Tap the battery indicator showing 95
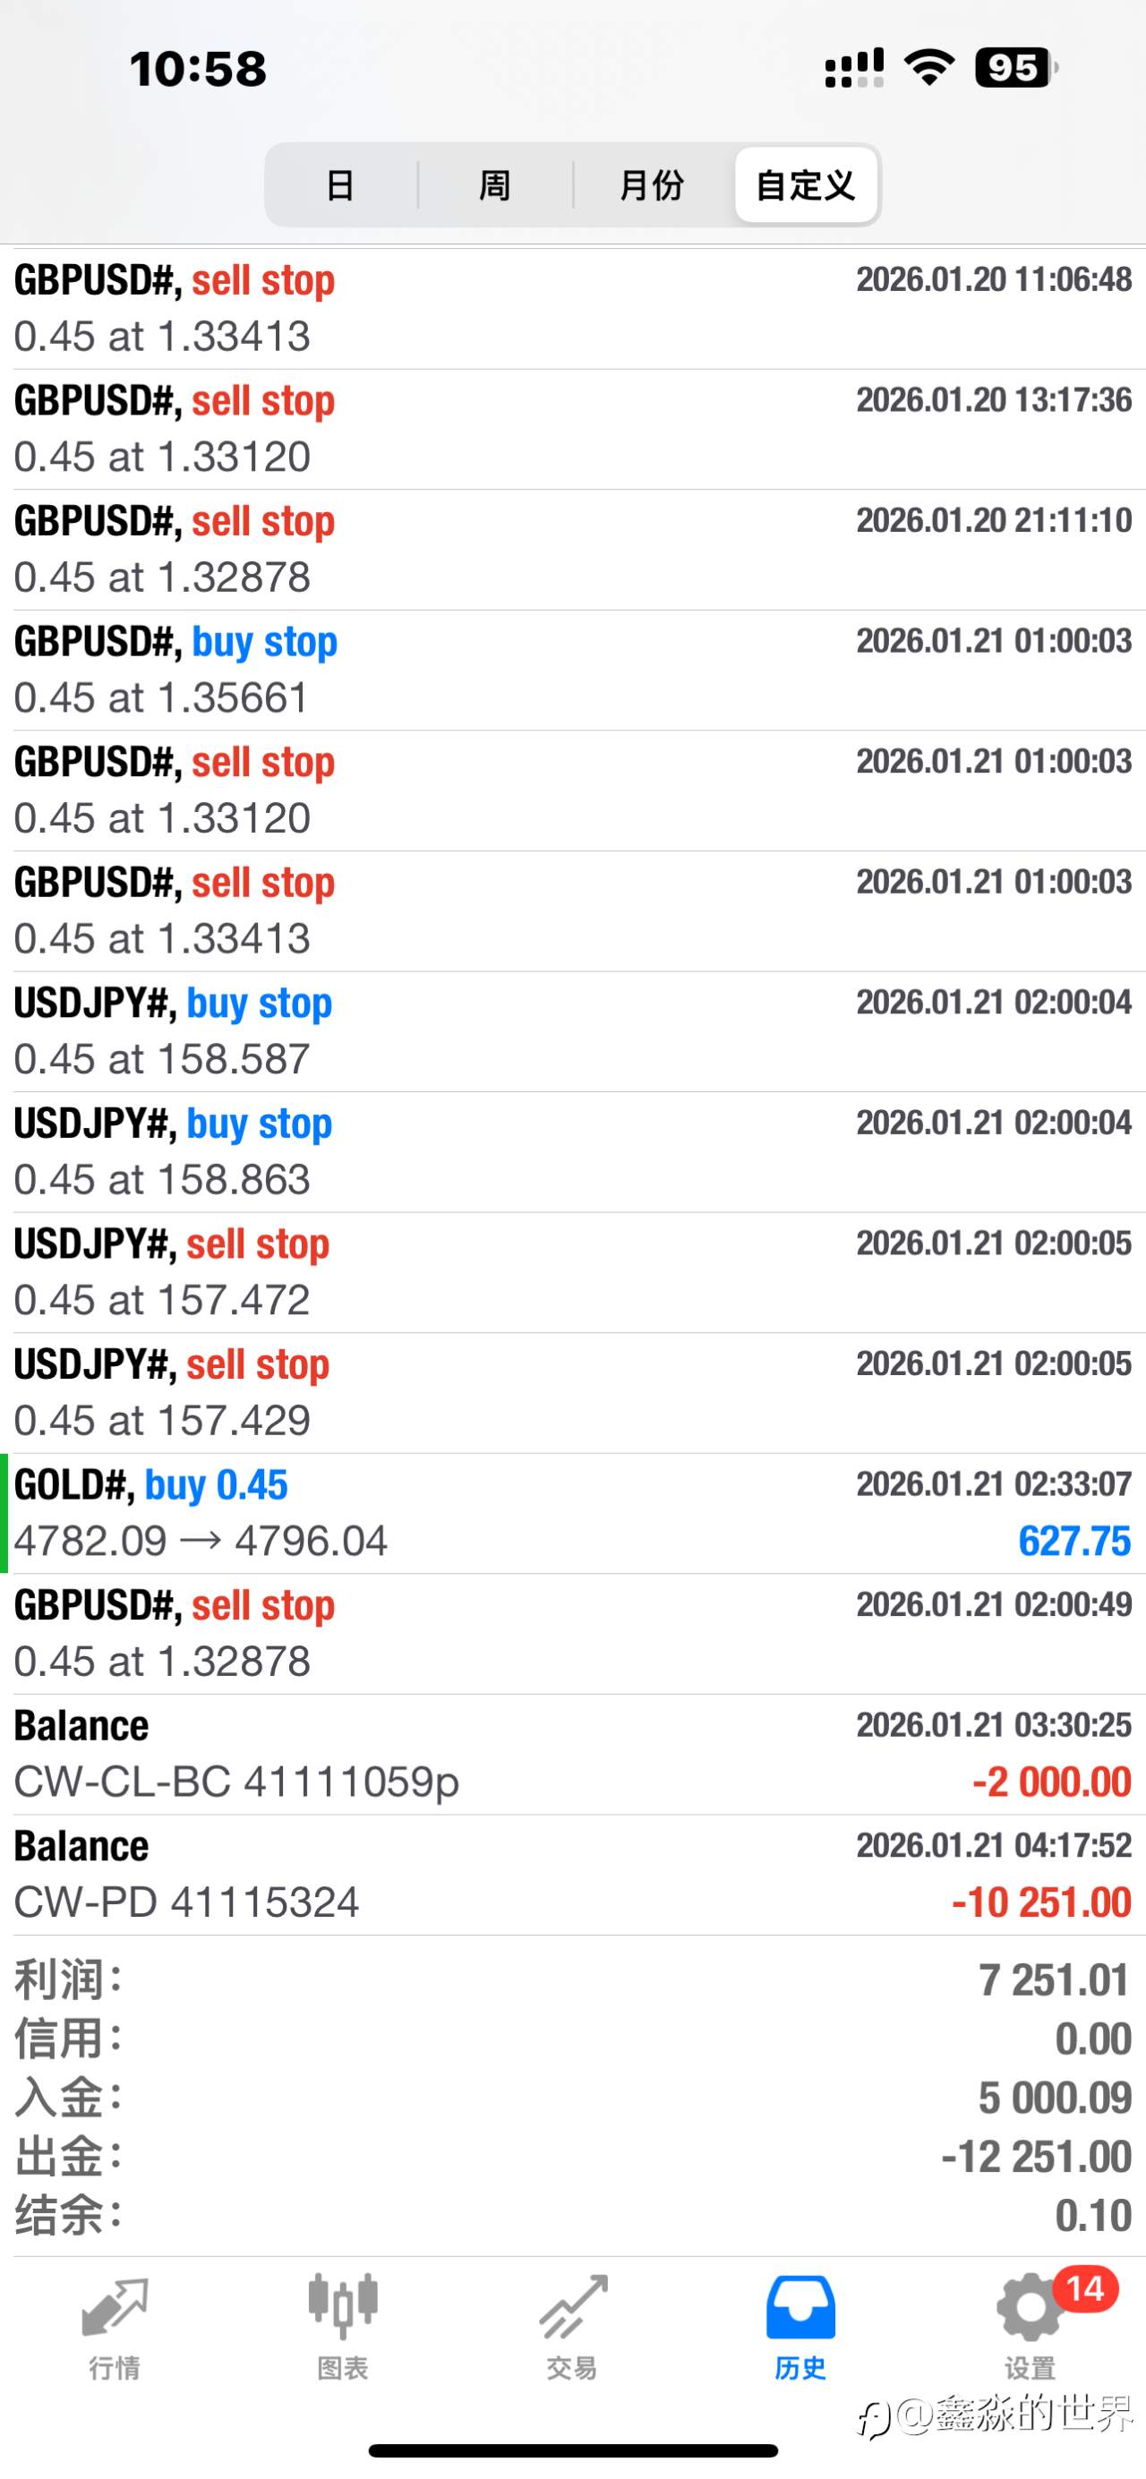Viewport: 1146px width, 2479px height. pyautogui.click(x=1015, y=67)
